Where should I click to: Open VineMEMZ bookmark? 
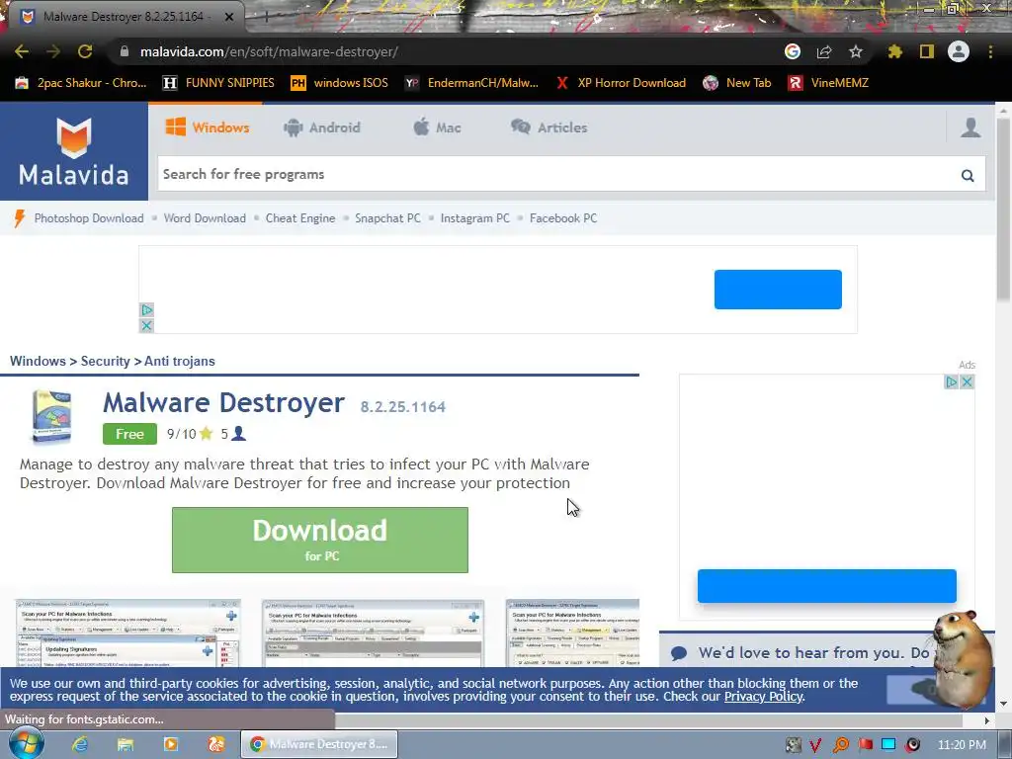pos(828,83)
